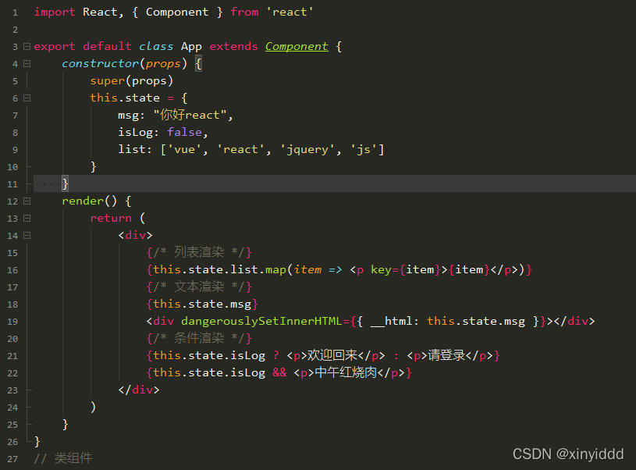The width and height of the screenshot is (636, 470).
Task: Click the 'false' value of isLog
Action: (184, 132)
